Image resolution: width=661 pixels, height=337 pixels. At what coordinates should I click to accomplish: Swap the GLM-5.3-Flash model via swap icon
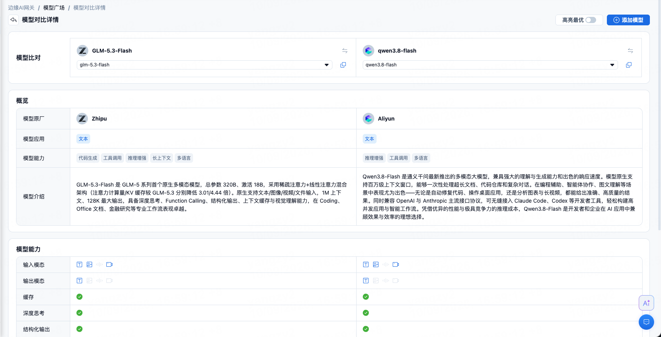click(345, 51)
